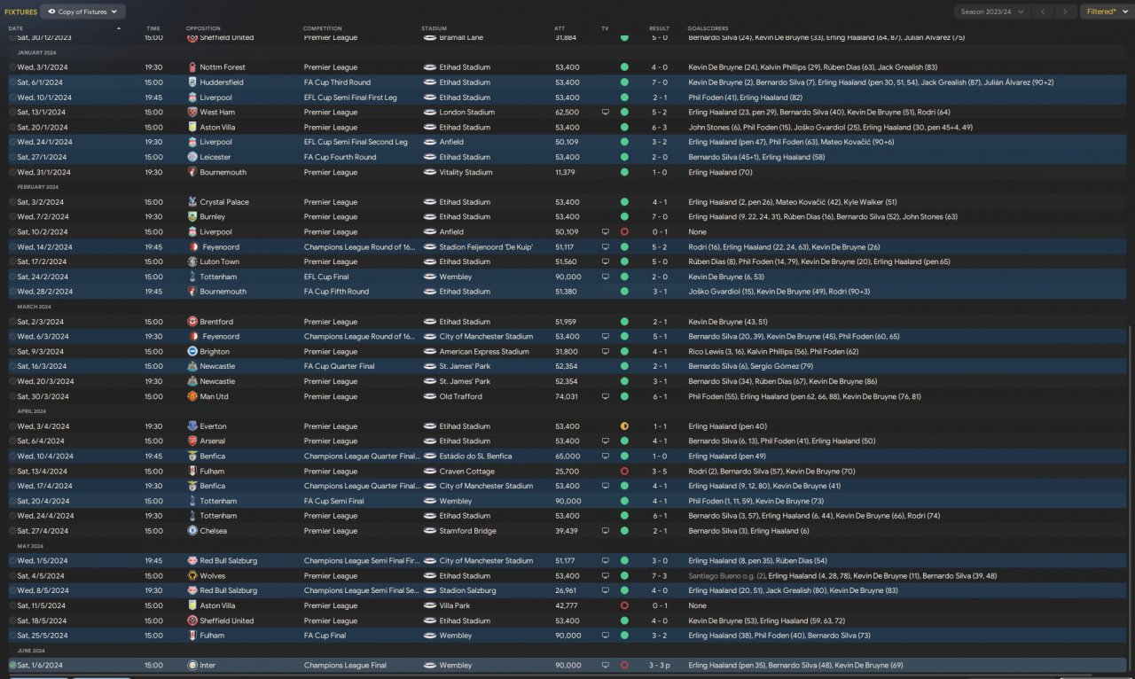Click the green win indicator on the Chelsea row
Image resolution: width=1135 pixels, height=679 pixels.
(x=624, y=531)
